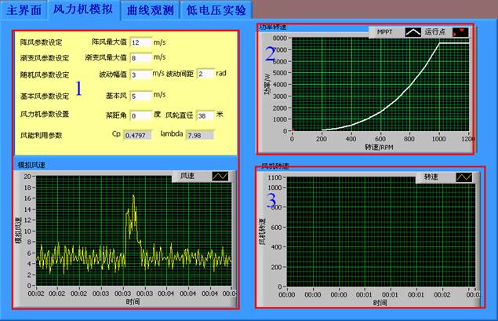Click the 风轮直径 input field
Screen dimensions: 498x321
pos(205,115)
